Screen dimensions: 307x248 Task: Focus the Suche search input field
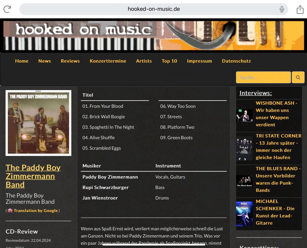tap(263, 77)
